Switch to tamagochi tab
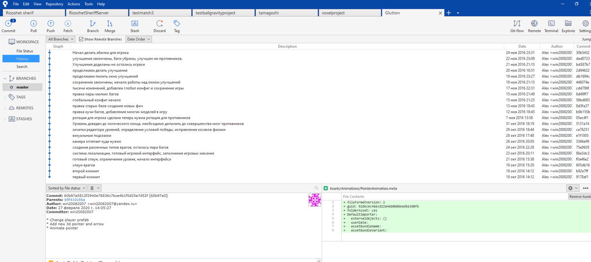The width and height of the screenshot is (591, 262). 287,13
